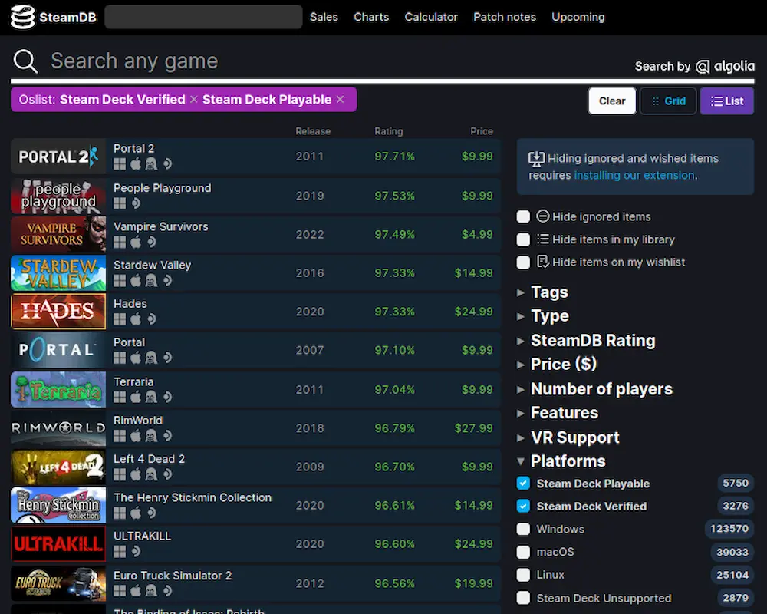
Task: Sort by Rating column header
Action: [389, 131]
